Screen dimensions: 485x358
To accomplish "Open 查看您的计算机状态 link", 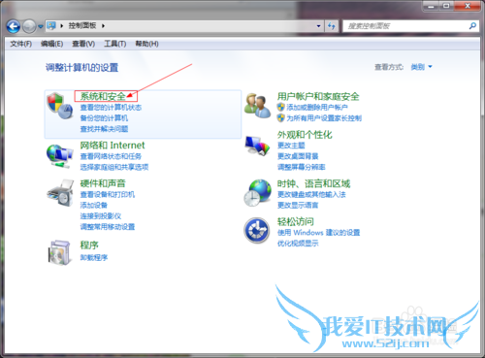I will [111, 108].
